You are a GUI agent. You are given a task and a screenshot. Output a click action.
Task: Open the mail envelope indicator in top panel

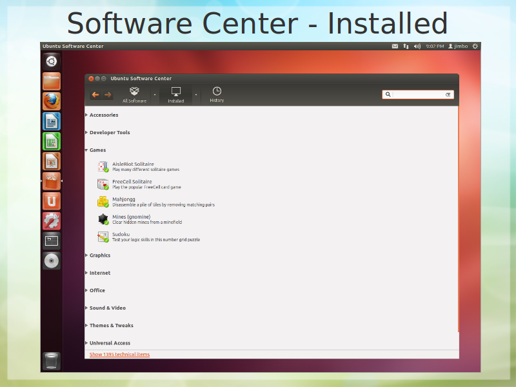pyautogui.click(x=395, y=46)
